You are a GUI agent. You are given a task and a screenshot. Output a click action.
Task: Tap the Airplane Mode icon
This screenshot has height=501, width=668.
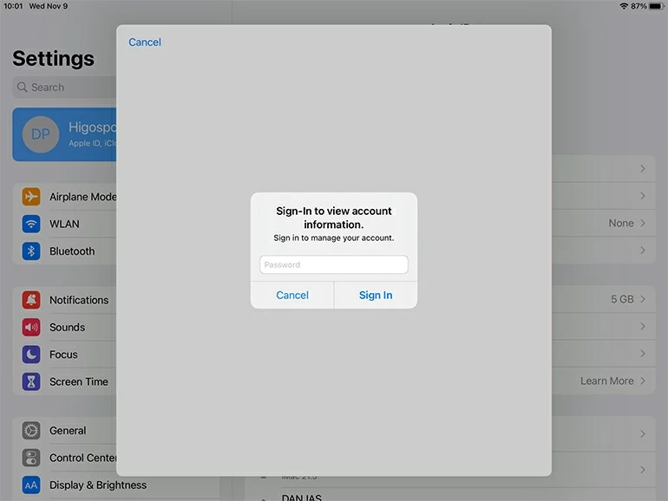coord(31,197)
